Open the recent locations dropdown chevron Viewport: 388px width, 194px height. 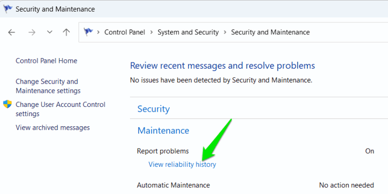coord(49,32)
